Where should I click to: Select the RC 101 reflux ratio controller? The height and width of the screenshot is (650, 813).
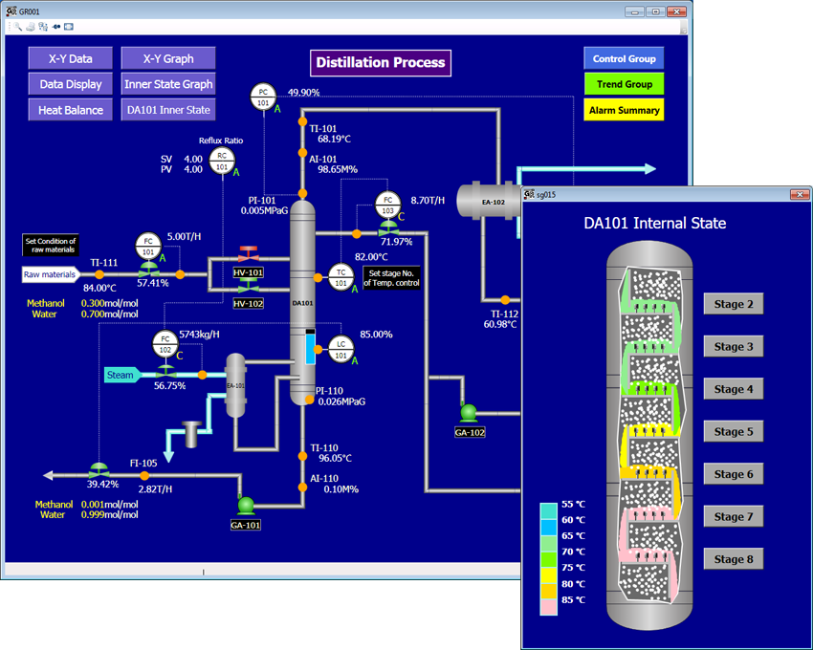(222, 162)
